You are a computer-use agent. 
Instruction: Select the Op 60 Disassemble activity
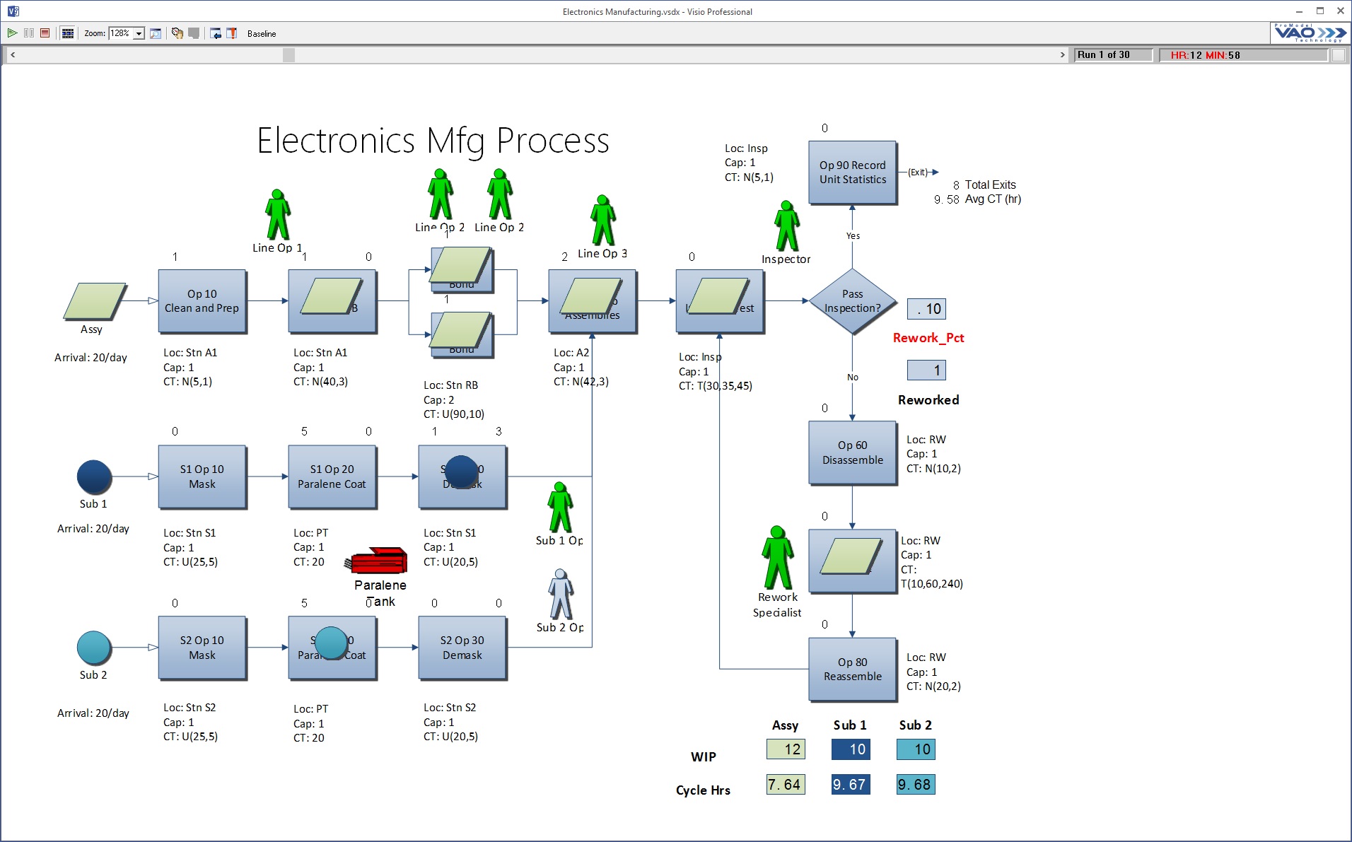tap(853, 452)
